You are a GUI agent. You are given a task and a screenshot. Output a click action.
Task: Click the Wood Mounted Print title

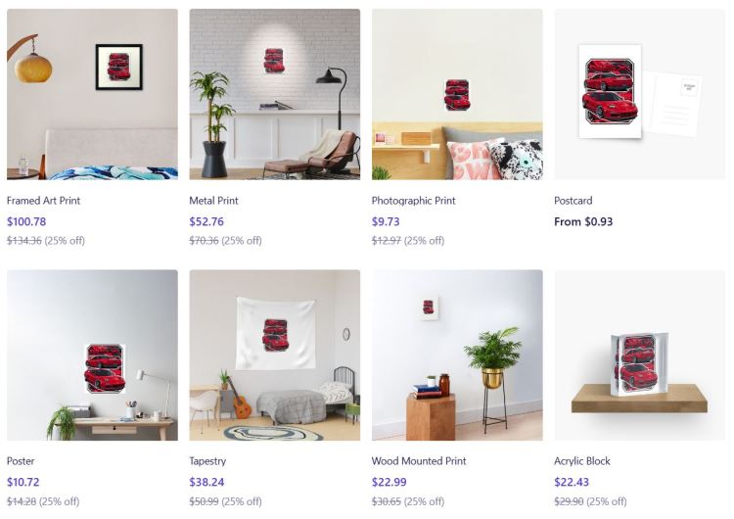419,461
